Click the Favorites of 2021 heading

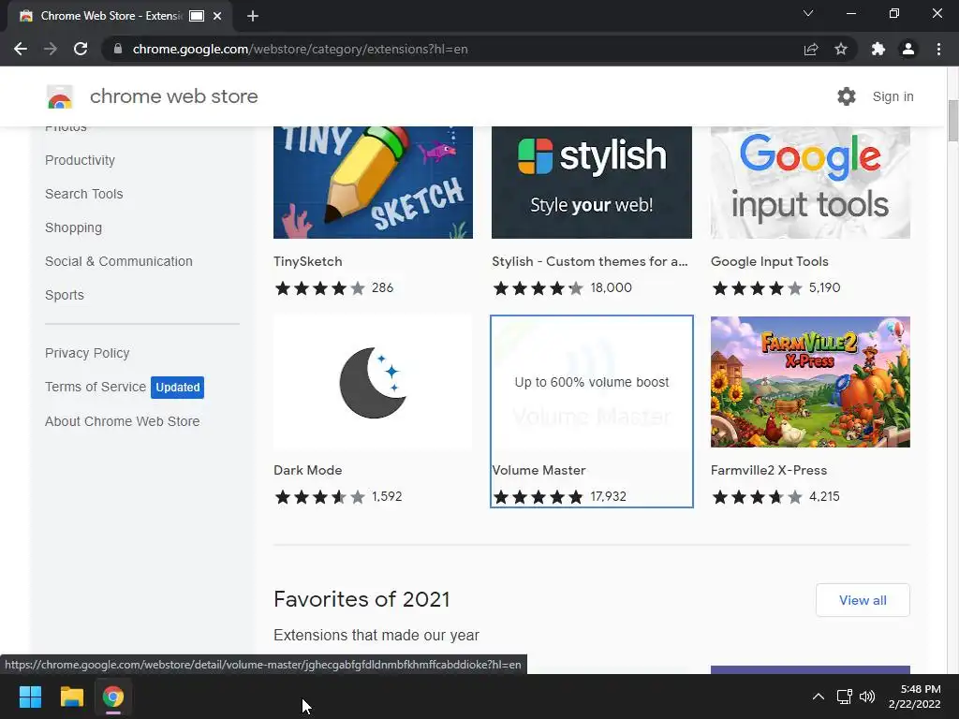(x=361, y=599)
